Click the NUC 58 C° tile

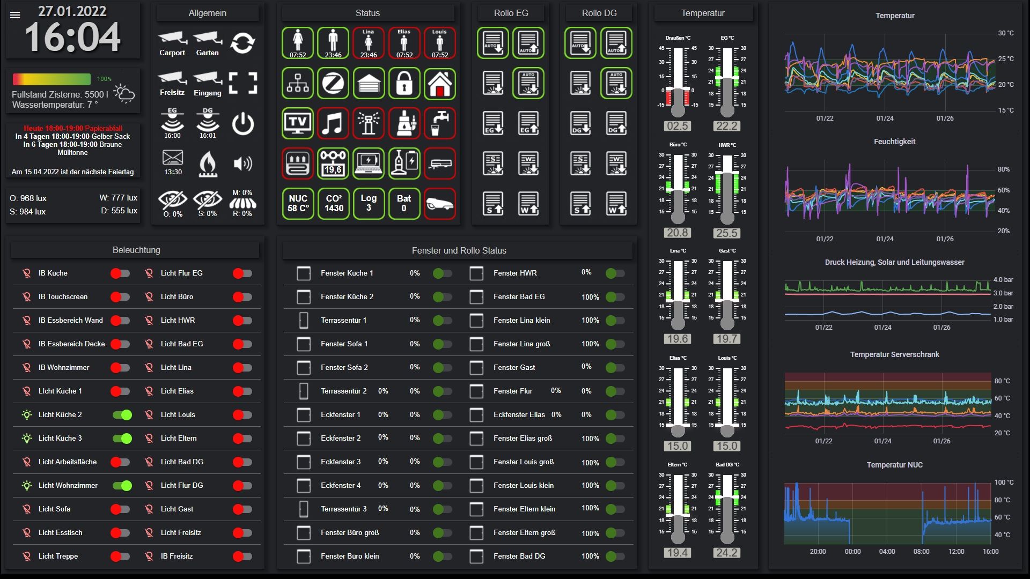(x=298, y=203)
